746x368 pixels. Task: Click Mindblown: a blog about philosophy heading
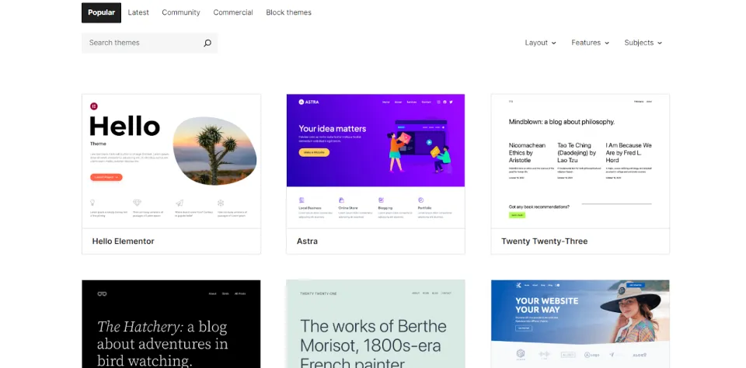(561, 122)
